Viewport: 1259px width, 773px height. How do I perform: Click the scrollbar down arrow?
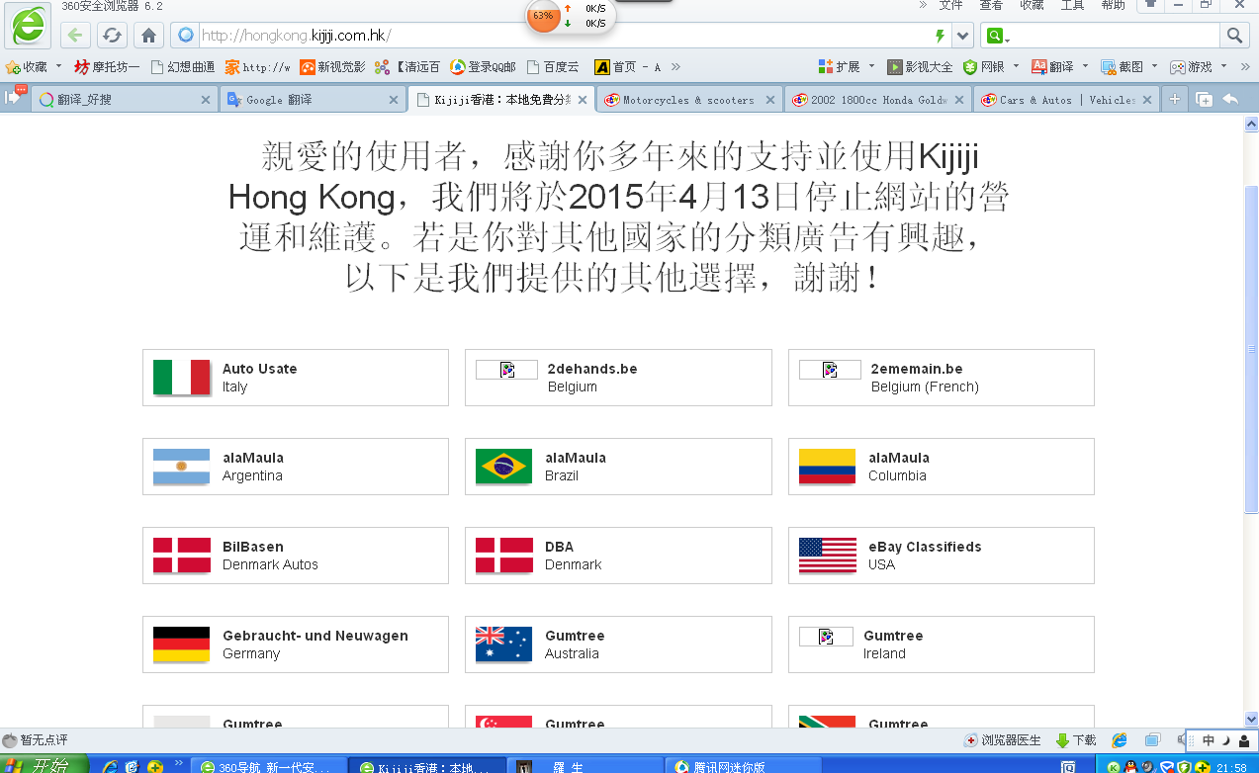(x=1251, y=719)
